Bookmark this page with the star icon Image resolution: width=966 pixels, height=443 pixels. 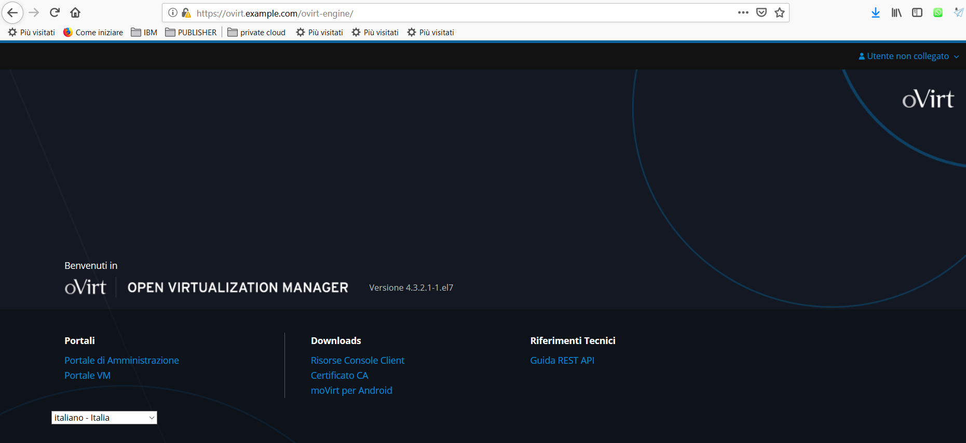click(x=779, y=13)
